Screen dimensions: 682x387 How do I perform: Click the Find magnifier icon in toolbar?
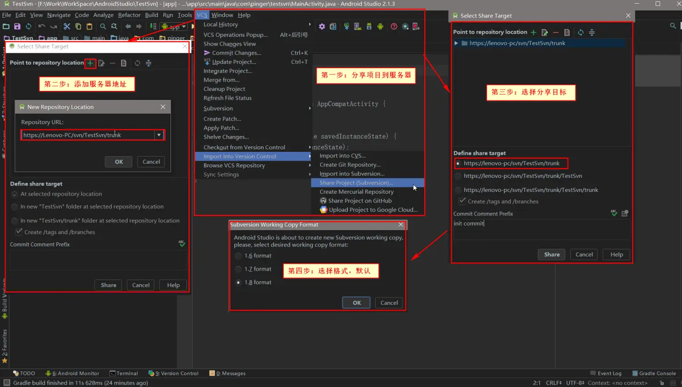[103, 26]
